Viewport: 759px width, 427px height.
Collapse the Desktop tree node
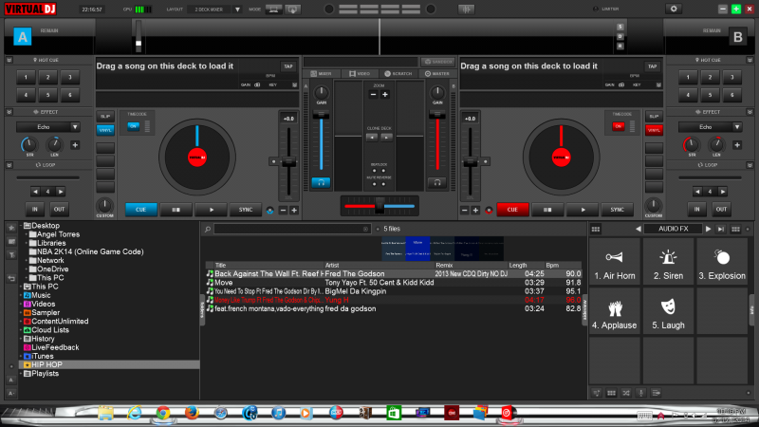point(20,226)
